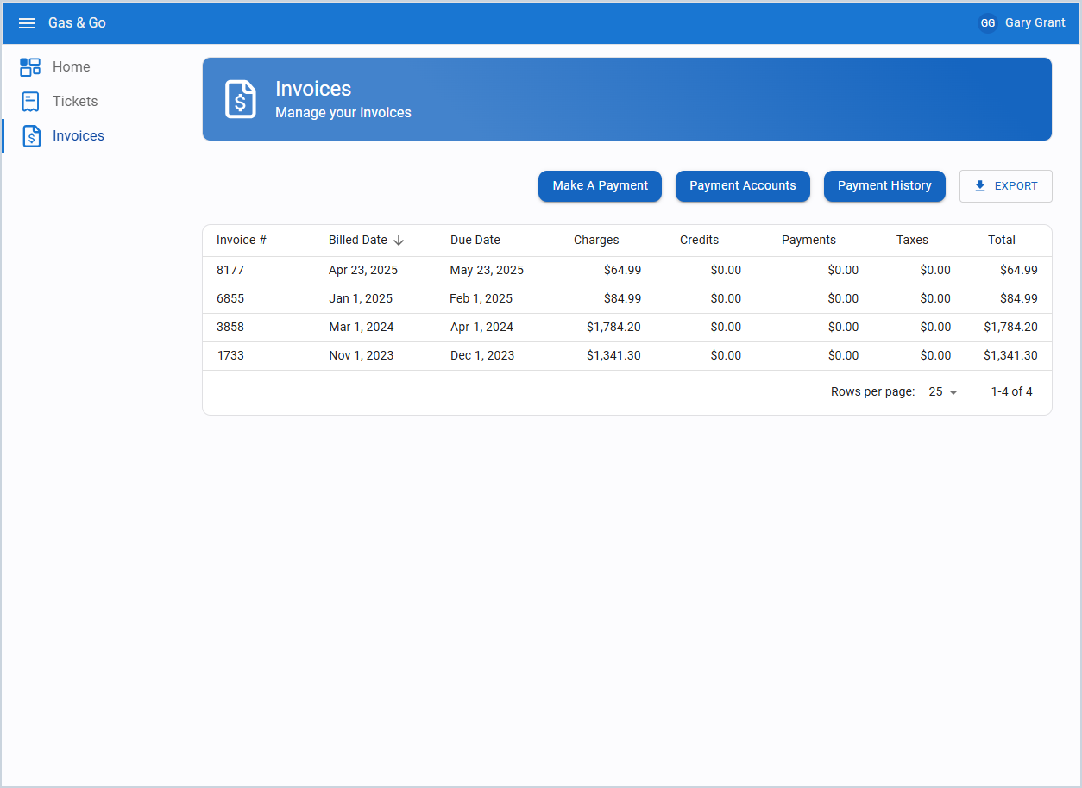Navigate to Home from the sidebar
Screen dimensions: 1082x788
(x=72, y=66)
